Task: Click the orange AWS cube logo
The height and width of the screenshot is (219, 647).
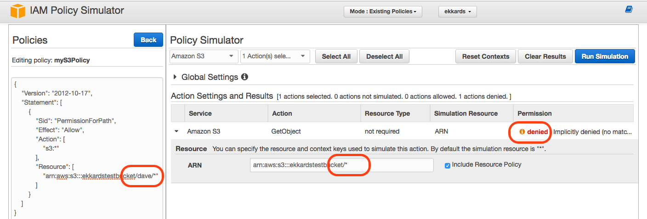Action: pyautogui.click(x=15, y=11)
